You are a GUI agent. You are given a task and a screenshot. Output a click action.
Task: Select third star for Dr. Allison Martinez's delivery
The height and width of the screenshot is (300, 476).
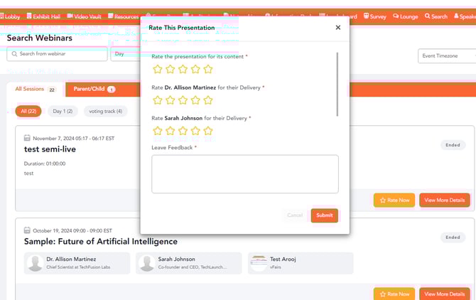[x=183, y=100]
